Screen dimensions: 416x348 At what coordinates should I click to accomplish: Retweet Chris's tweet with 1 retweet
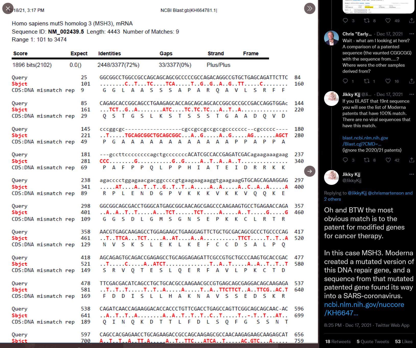point(367,81)
